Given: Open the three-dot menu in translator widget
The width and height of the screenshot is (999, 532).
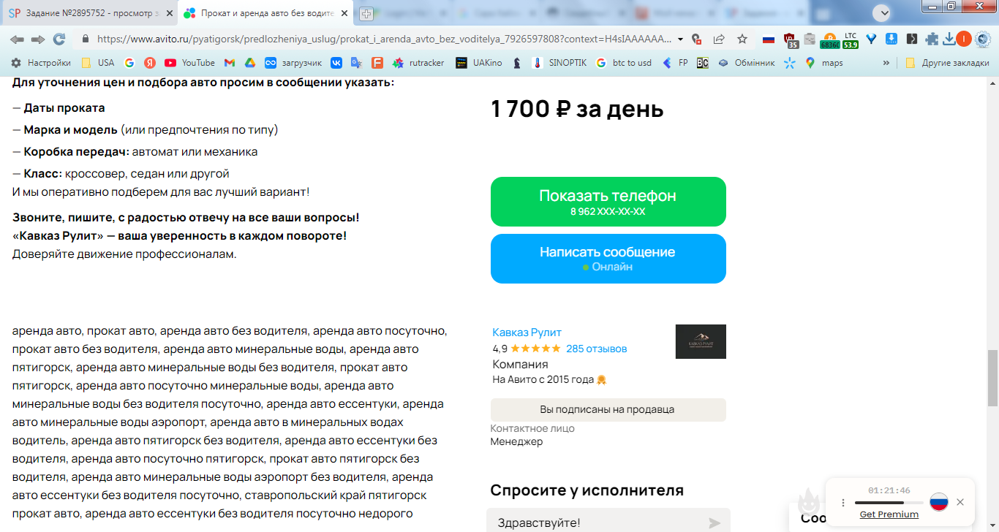Looking at the screenshot, I should [x=843, y=503].
